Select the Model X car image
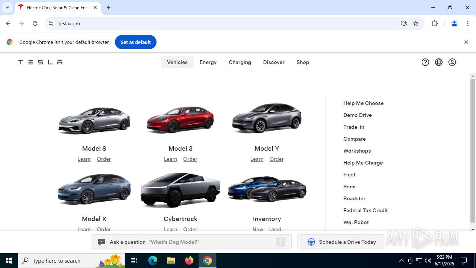476x268 pixels. click(x=94, y=189)
